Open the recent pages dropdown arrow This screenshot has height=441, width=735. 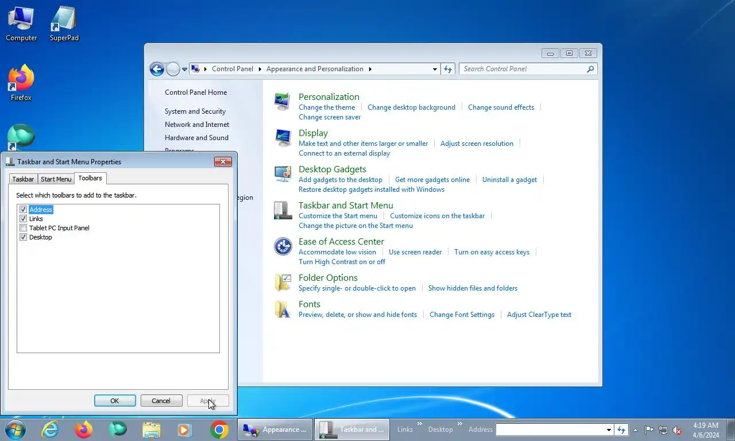184,69
